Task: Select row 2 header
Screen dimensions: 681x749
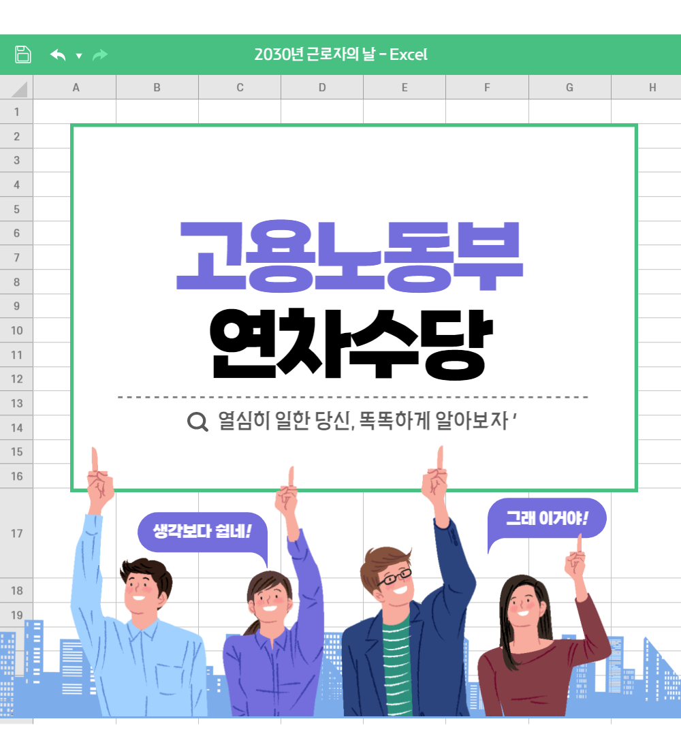Action: (17, 136)
